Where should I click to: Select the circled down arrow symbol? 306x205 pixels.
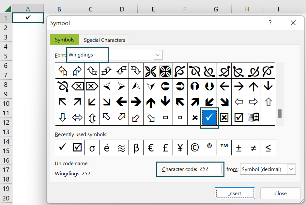tap(209, 86)
